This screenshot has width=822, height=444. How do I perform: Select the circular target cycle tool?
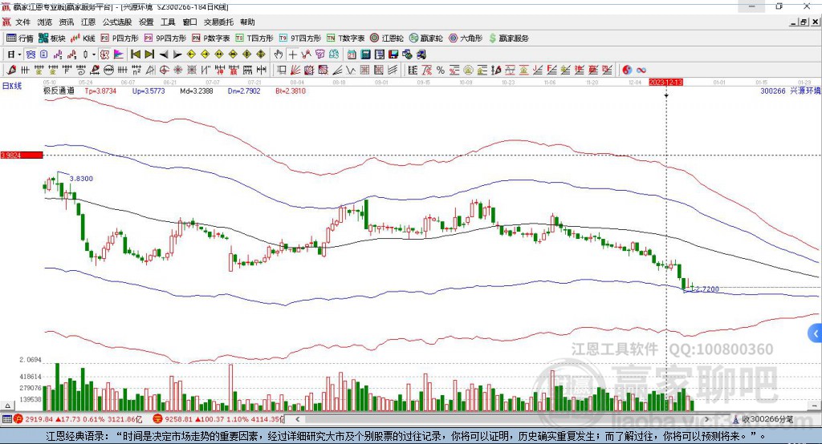164,71
